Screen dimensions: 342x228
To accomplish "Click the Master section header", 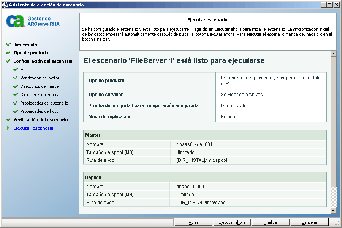I will tap(204, 135).
